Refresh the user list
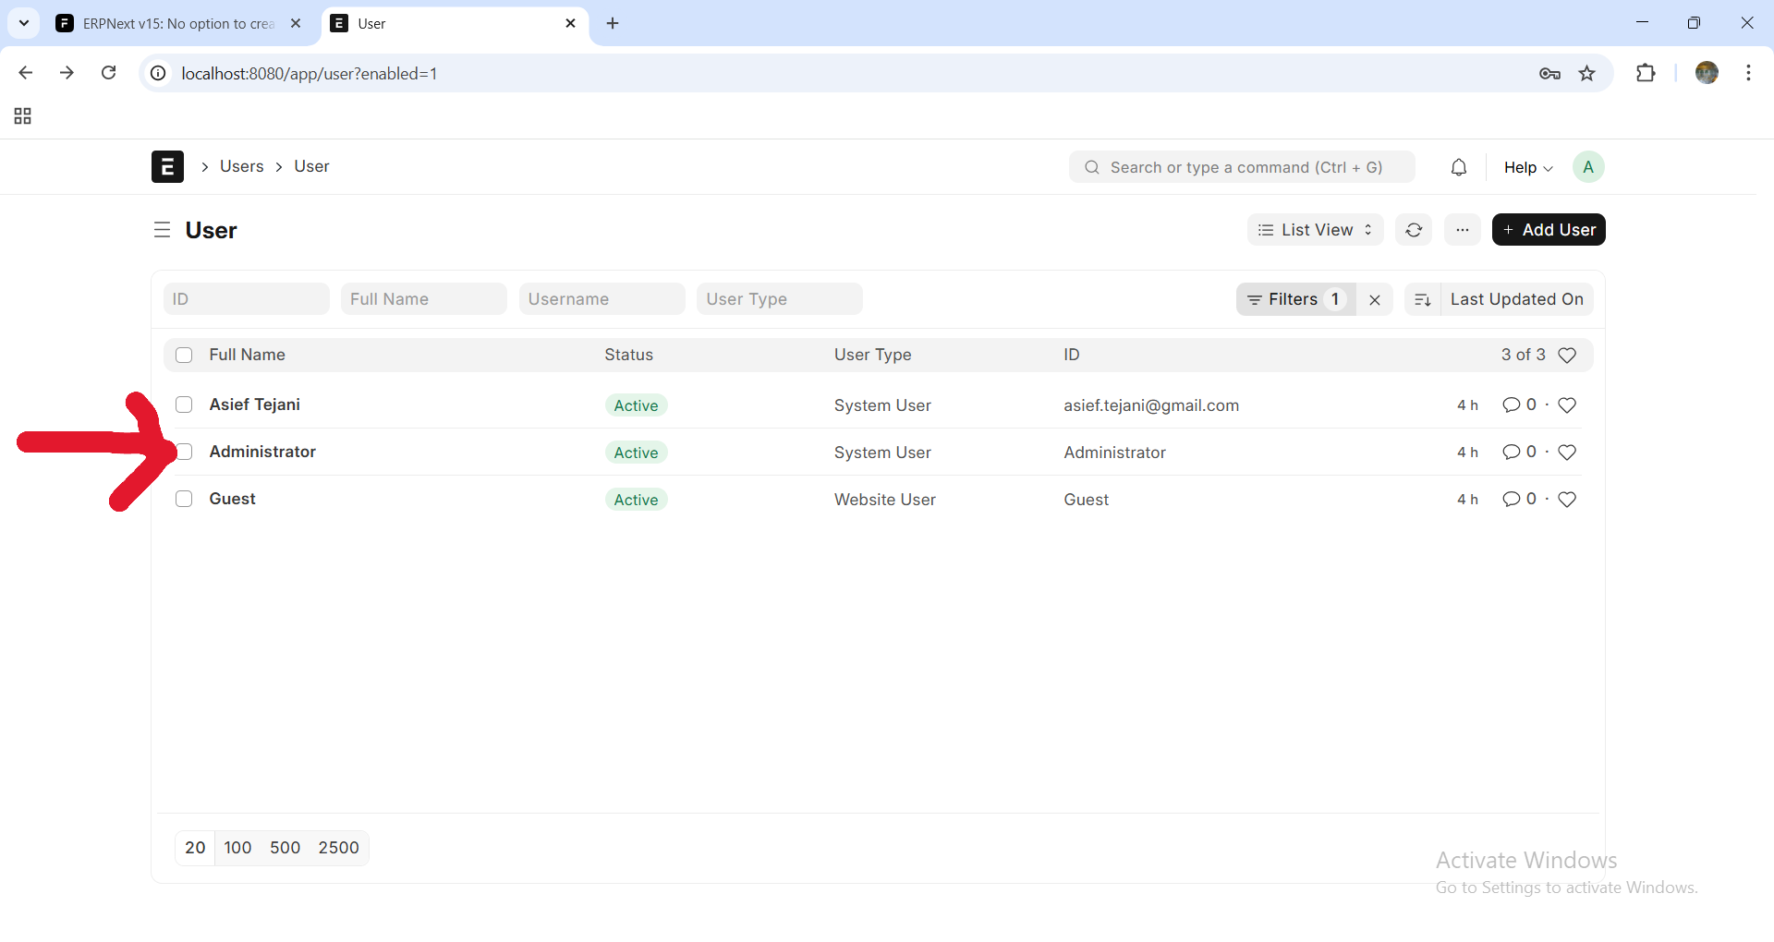1774x942 pixels. click(x=1413, y=230)
